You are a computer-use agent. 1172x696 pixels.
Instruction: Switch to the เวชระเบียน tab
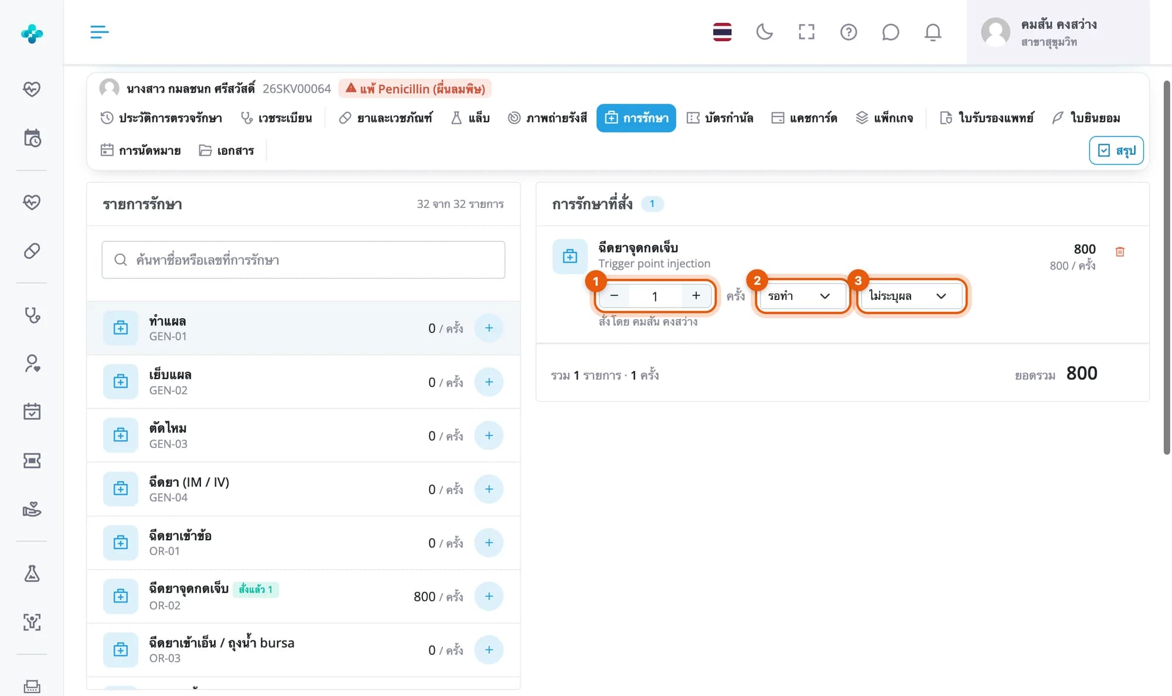277,118
